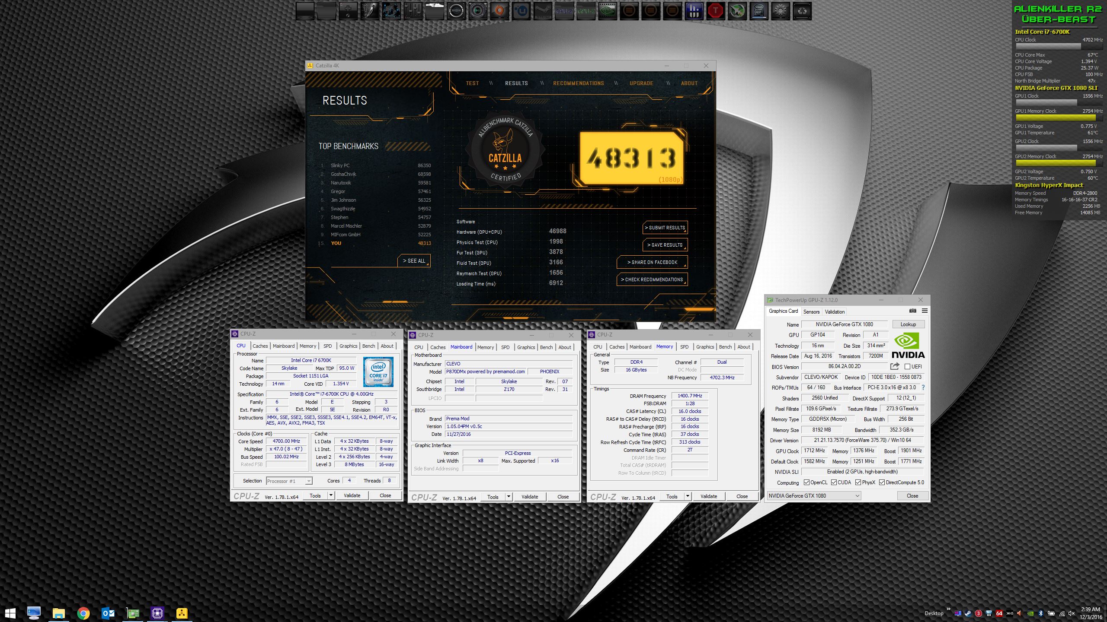Click the Bluetooth tray icon

[1041, 614]
